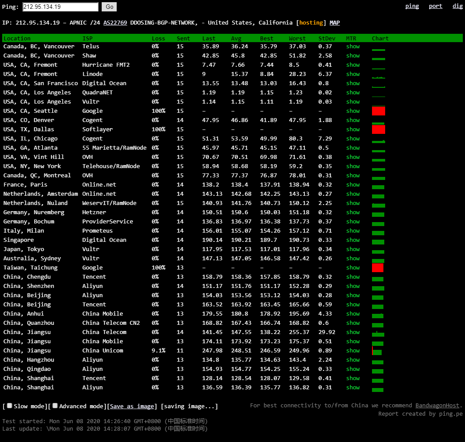The width and height of the screenshot is (465, 442).
Task: Click the Loss column header
Action: [158, 38]
